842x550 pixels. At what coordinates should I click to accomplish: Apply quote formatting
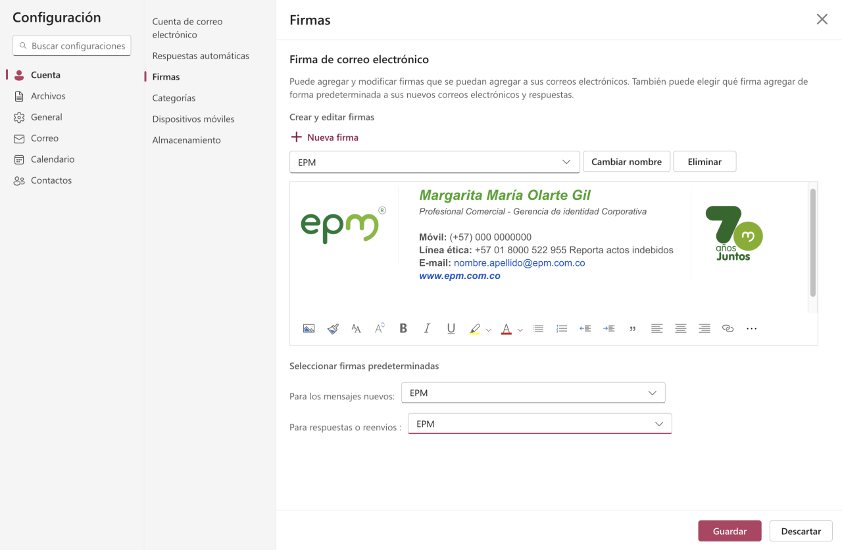click(633, 328)
